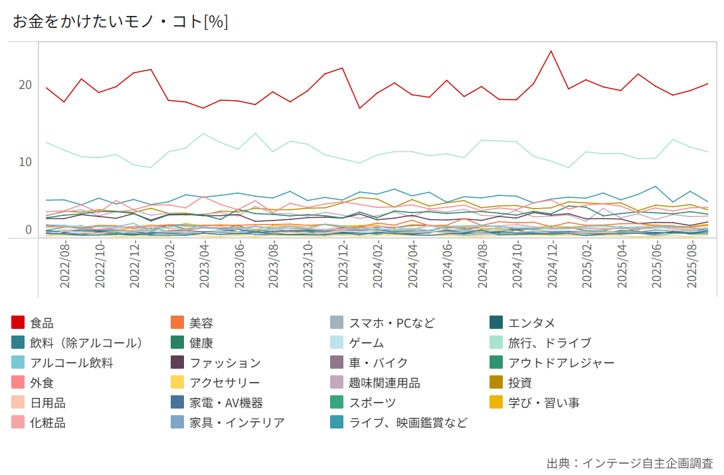Click the 健康 green legend swatch
This screenshot has height=475, width=724.
coord(178,343)
